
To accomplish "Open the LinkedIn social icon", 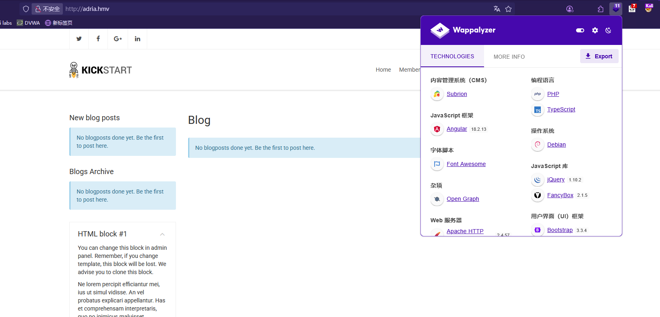I will 137,39.
